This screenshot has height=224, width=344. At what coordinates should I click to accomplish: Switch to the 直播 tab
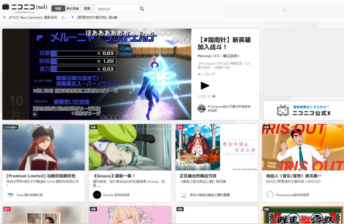(87, 9)
